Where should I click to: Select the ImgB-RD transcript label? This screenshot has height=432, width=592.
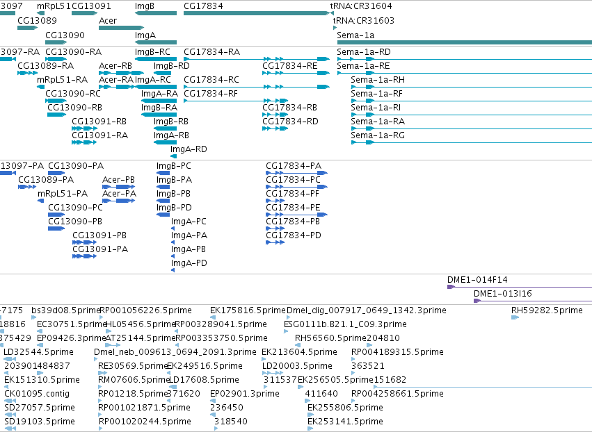[171, 66]
